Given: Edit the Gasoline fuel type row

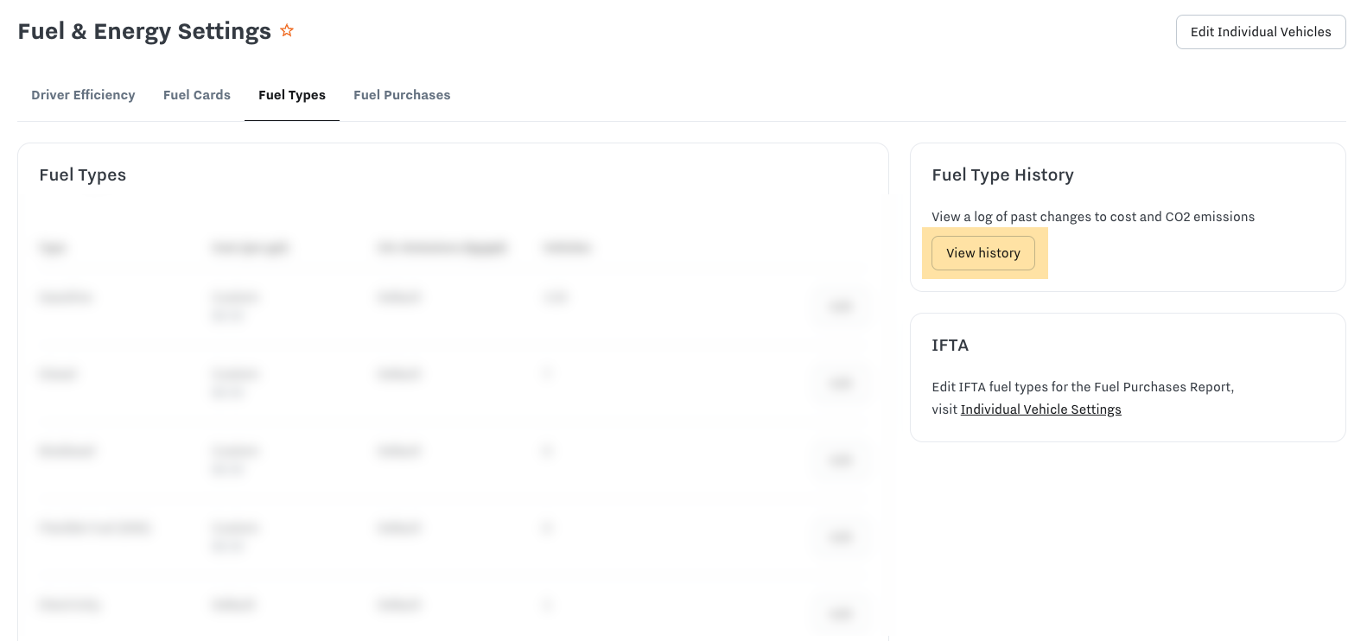Looking at the screenshot, I should pos(840,307).
